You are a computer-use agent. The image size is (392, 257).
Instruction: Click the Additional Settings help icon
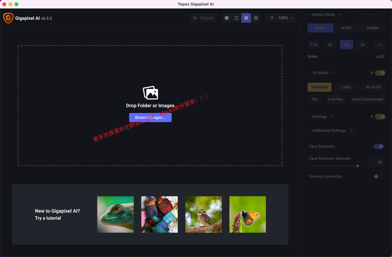click(x=352, y=131)
